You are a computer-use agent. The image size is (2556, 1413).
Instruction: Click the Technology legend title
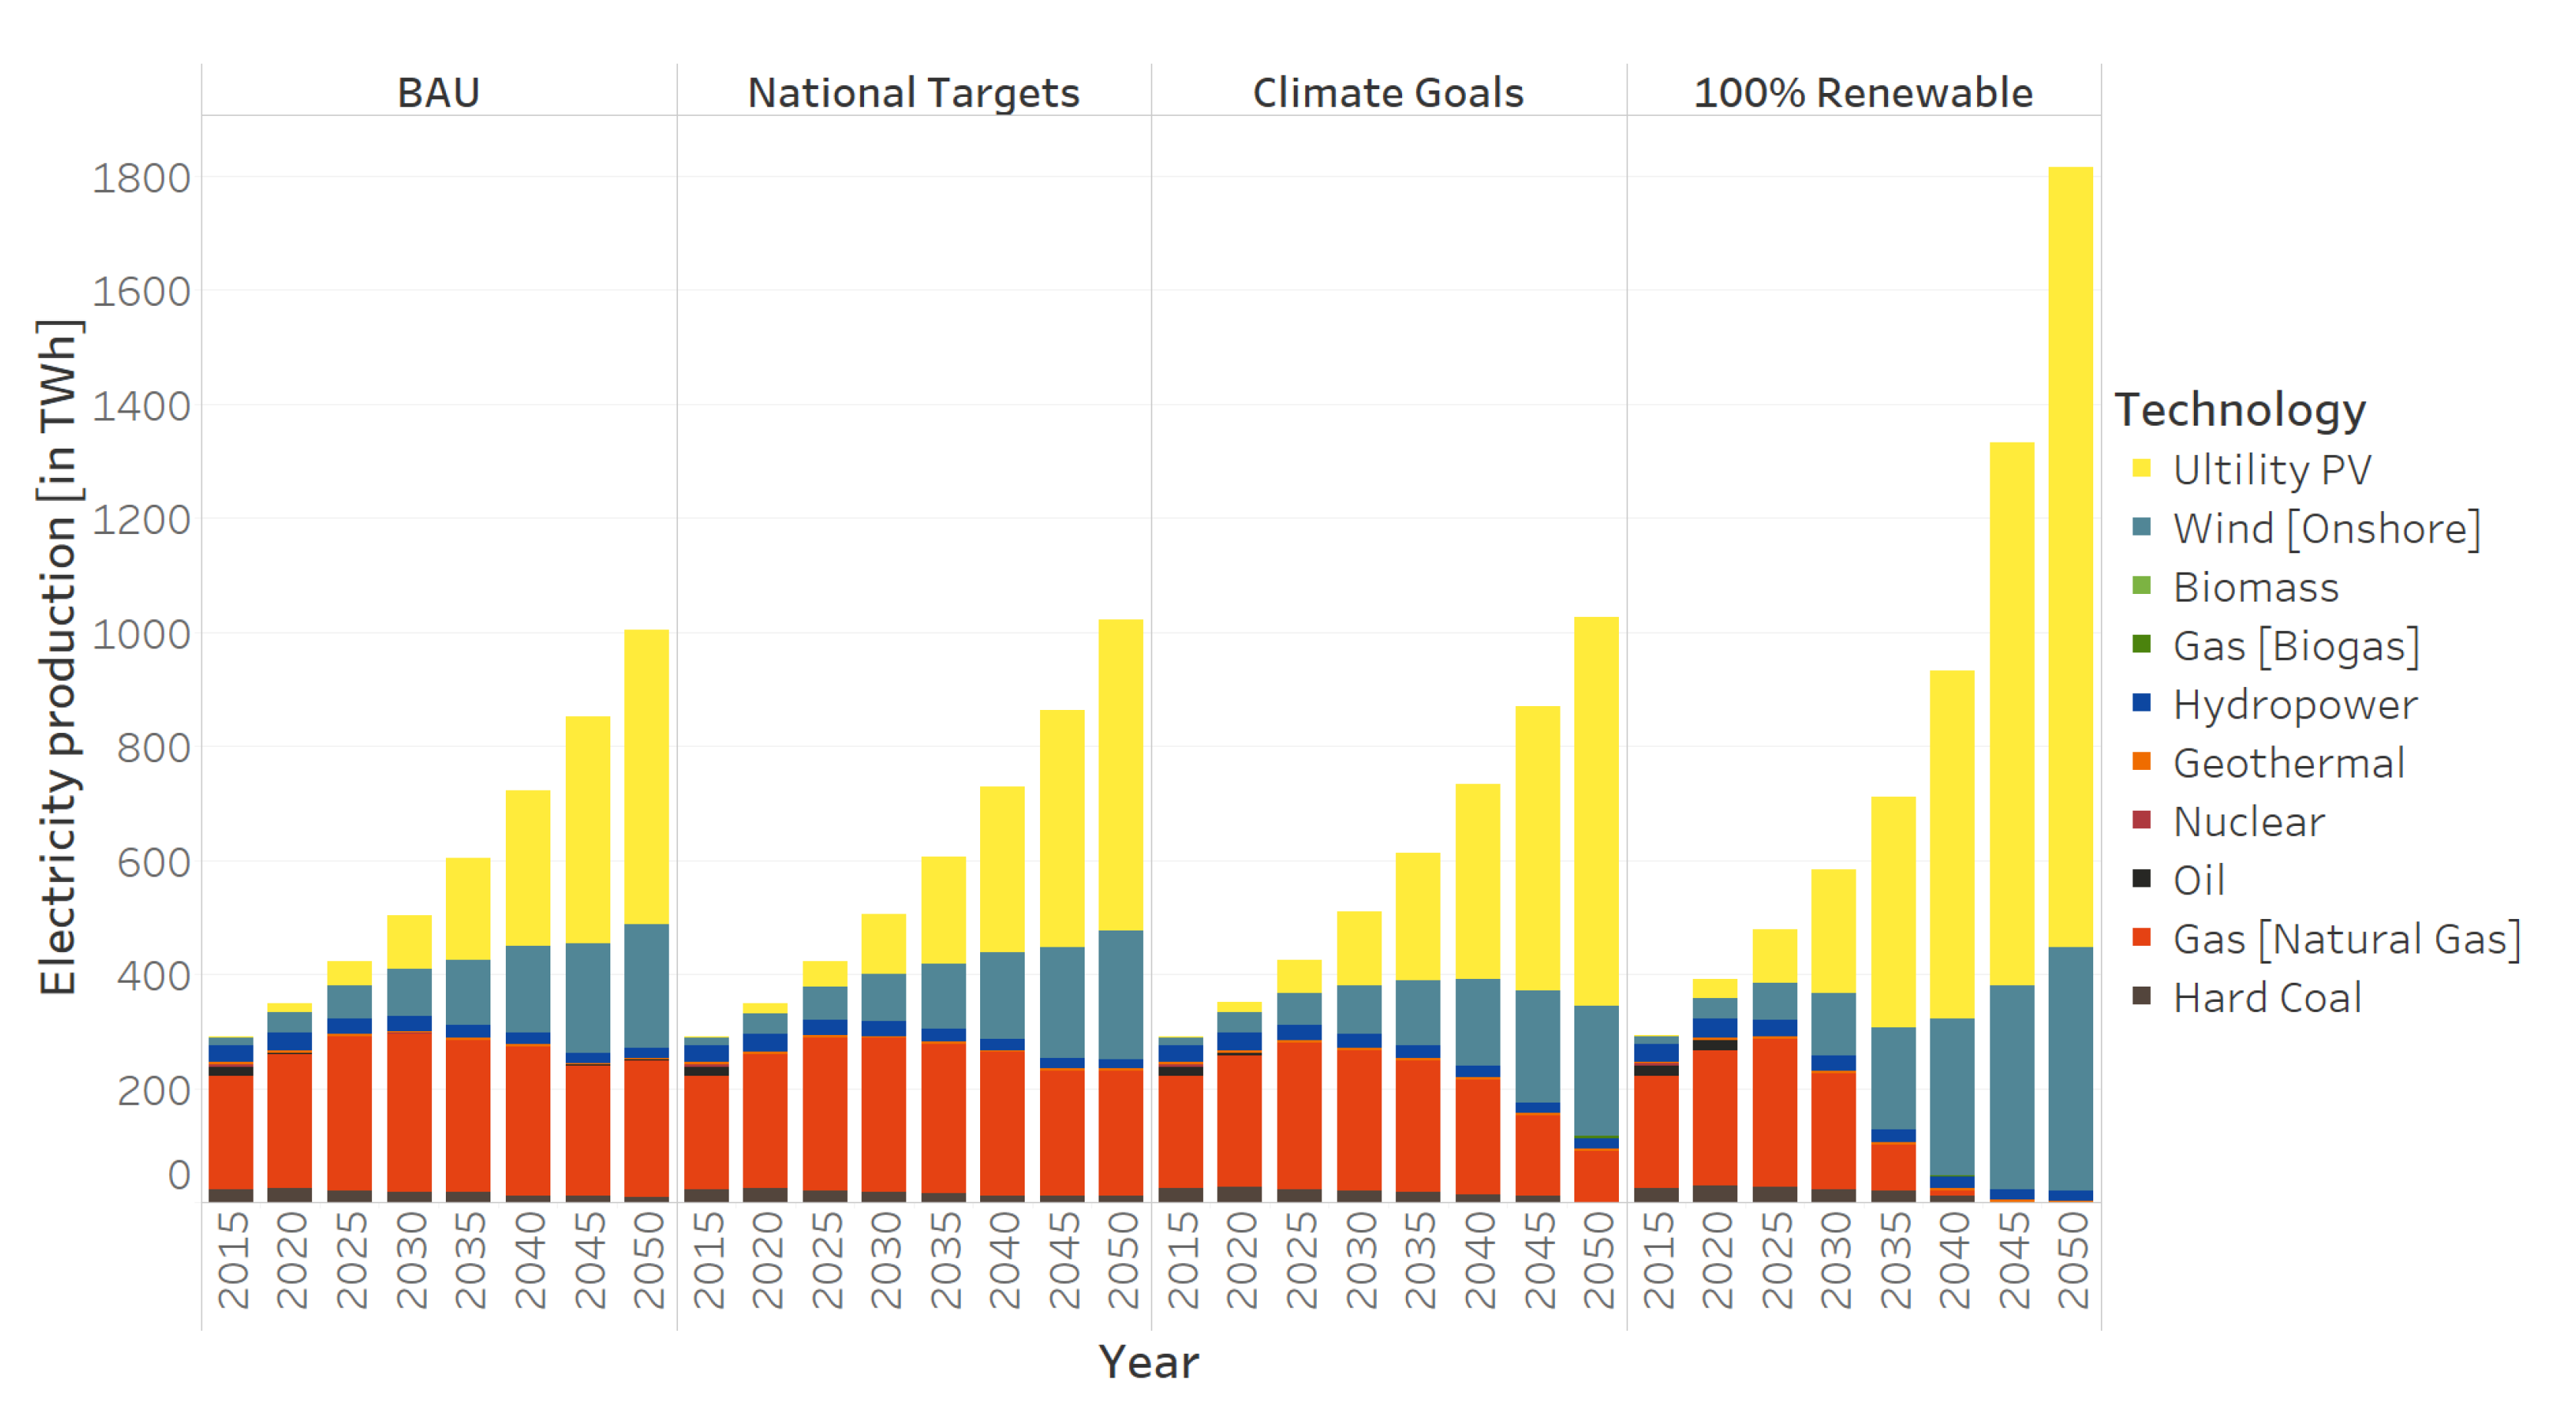coord(2239,409)
